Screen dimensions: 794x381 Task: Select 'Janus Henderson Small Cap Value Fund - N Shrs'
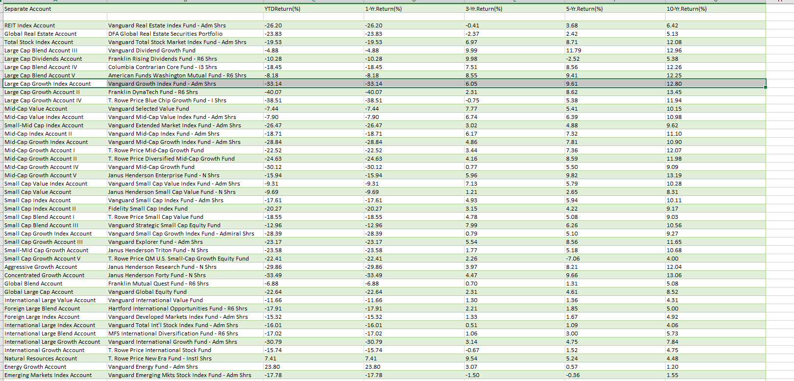coord(185,192)
